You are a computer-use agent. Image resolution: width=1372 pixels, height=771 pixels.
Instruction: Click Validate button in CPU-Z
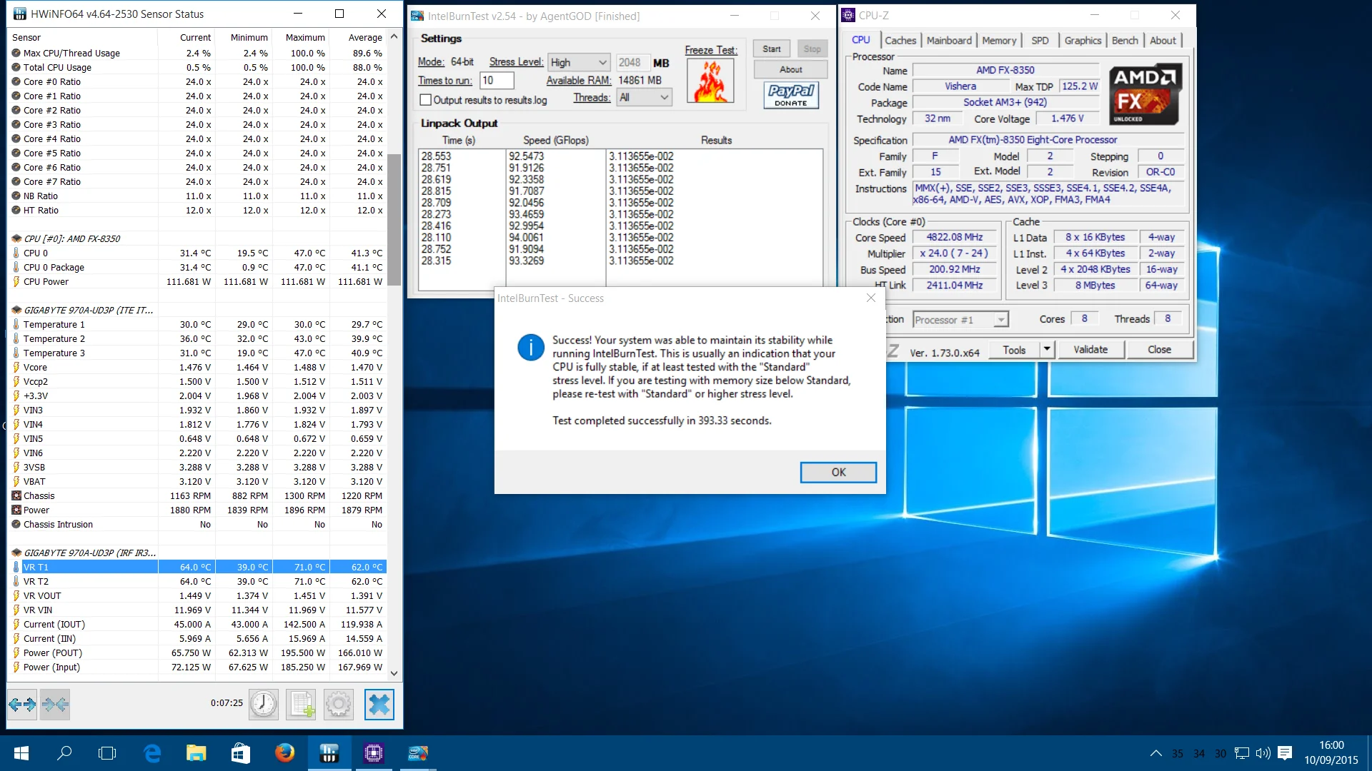[x=1090, y=350]
